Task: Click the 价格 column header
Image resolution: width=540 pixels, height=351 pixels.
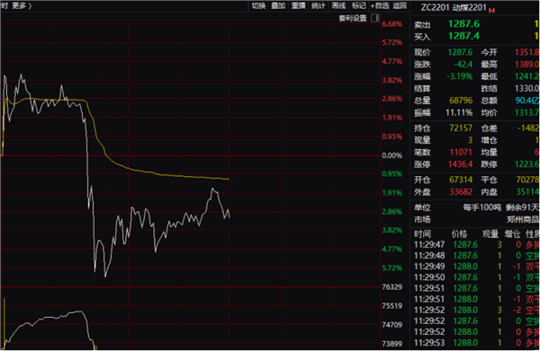Action: (x=459, y=234)
